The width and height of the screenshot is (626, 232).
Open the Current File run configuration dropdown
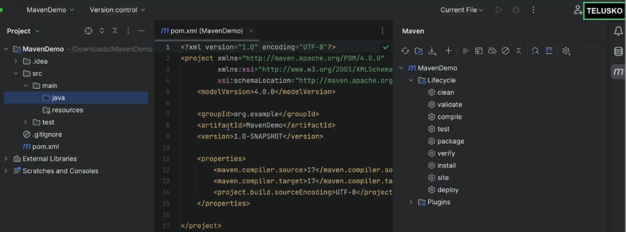click(x=462, y=10)
